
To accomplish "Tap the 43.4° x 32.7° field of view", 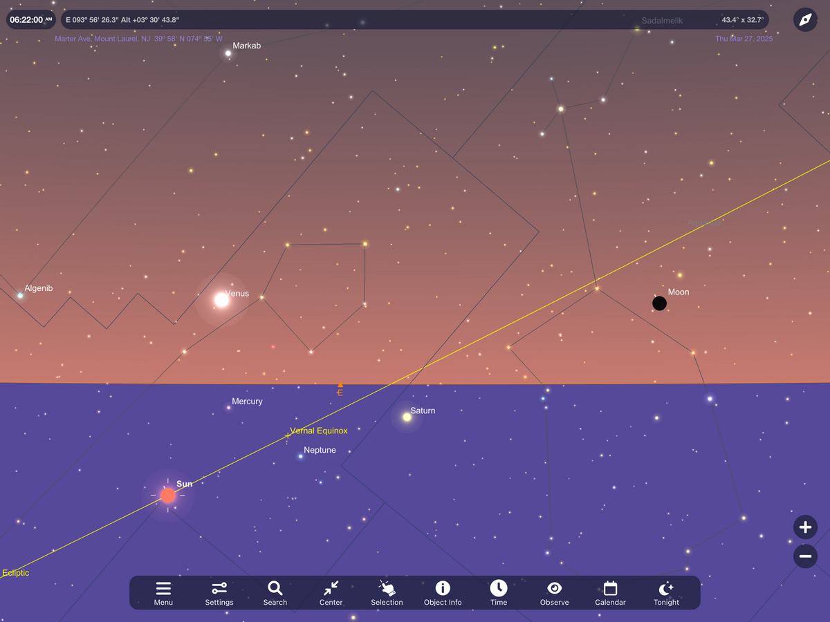I will pyautogui.click(x=743, y=20).
